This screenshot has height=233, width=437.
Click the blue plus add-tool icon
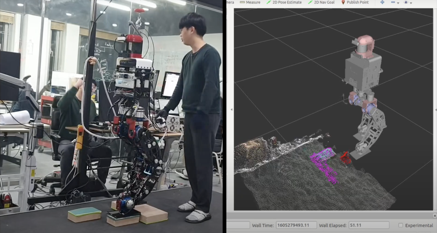click(382, 2)
